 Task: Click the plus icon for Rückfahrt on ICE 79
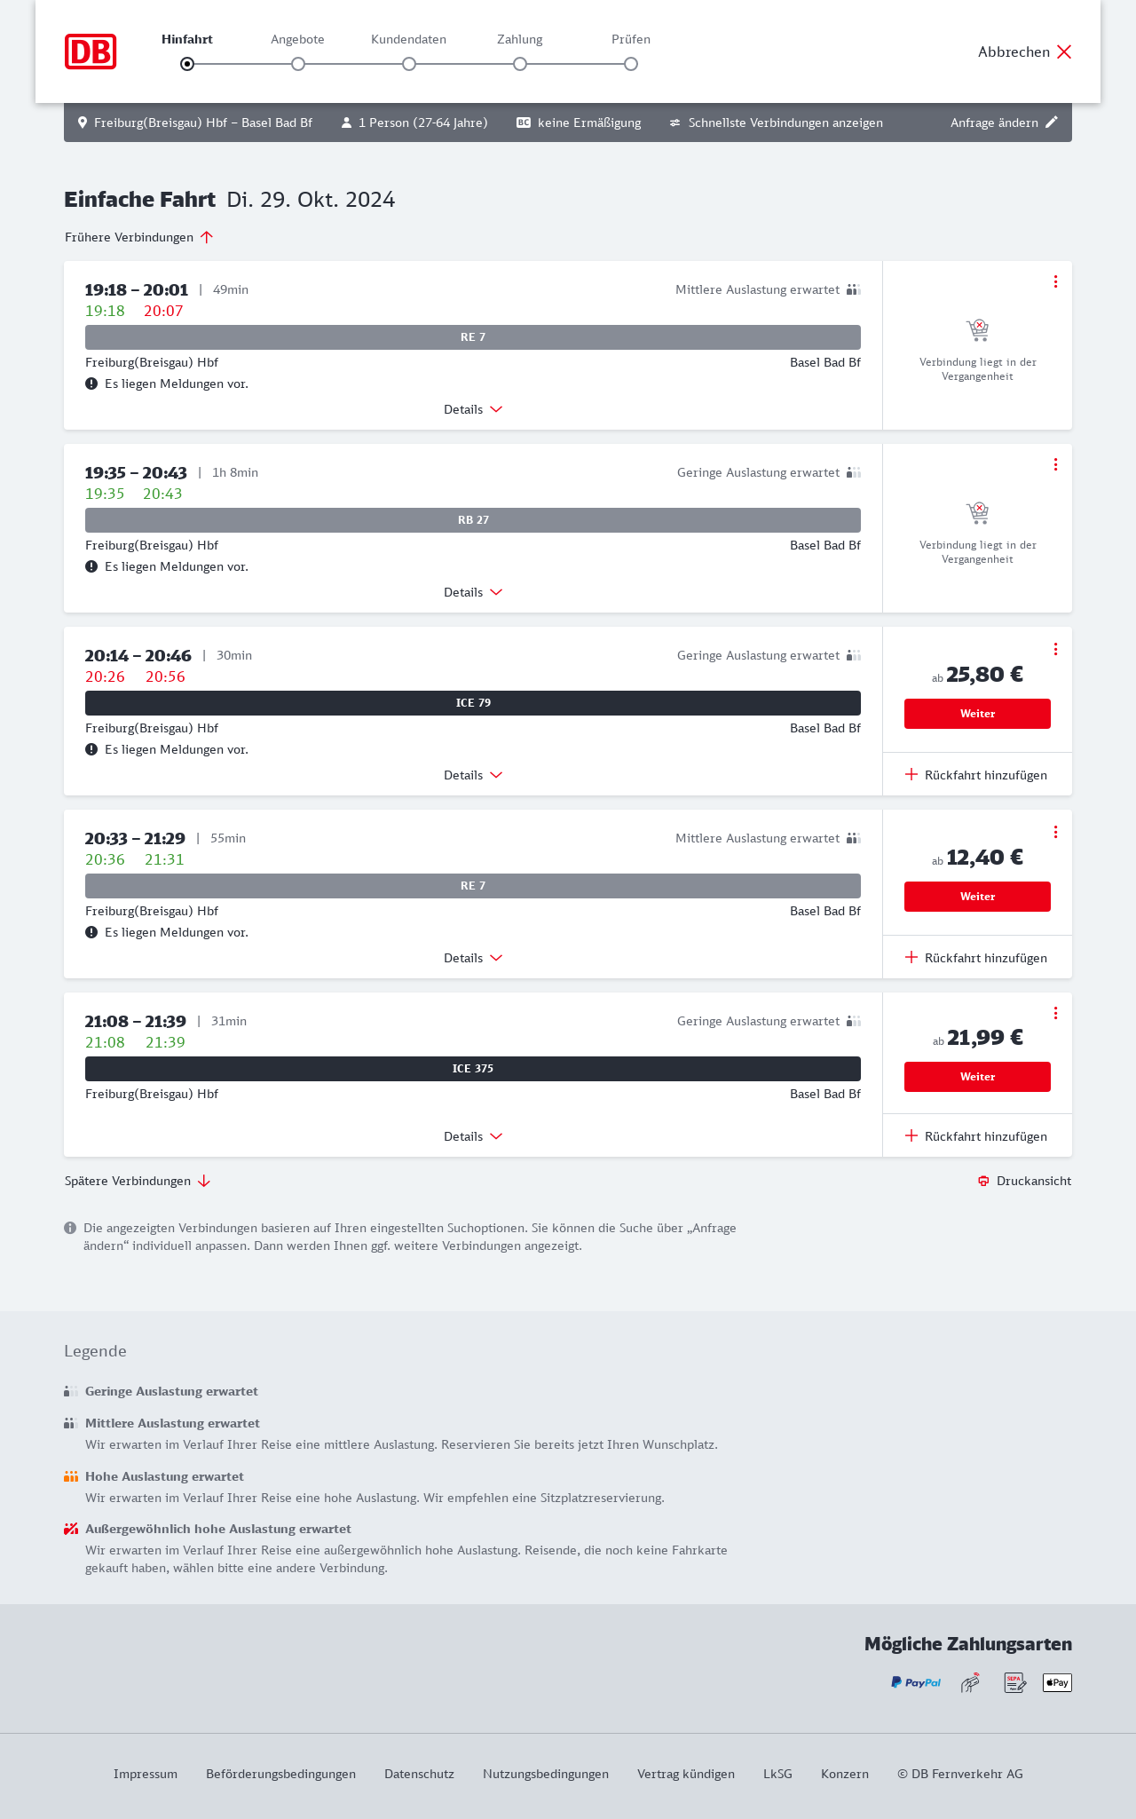point(911,775)
